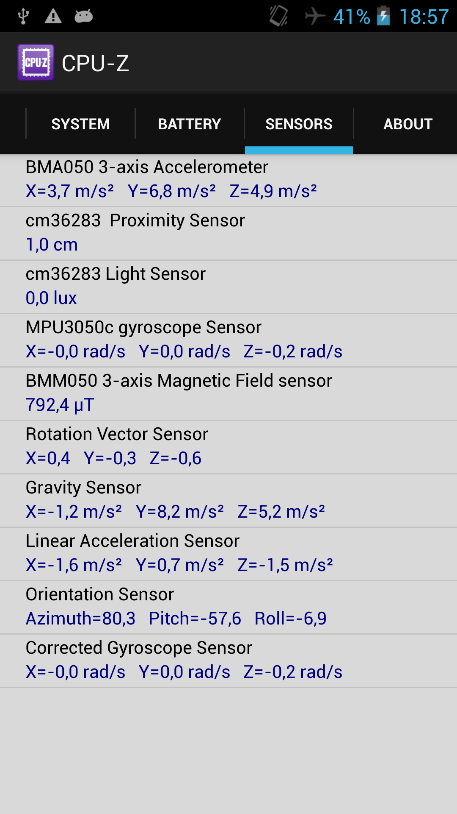Go to the ABOUT tab

(408, 124)
